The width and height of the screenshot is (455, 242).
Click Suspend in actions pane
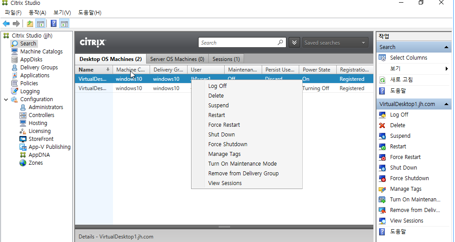(400, 136)
